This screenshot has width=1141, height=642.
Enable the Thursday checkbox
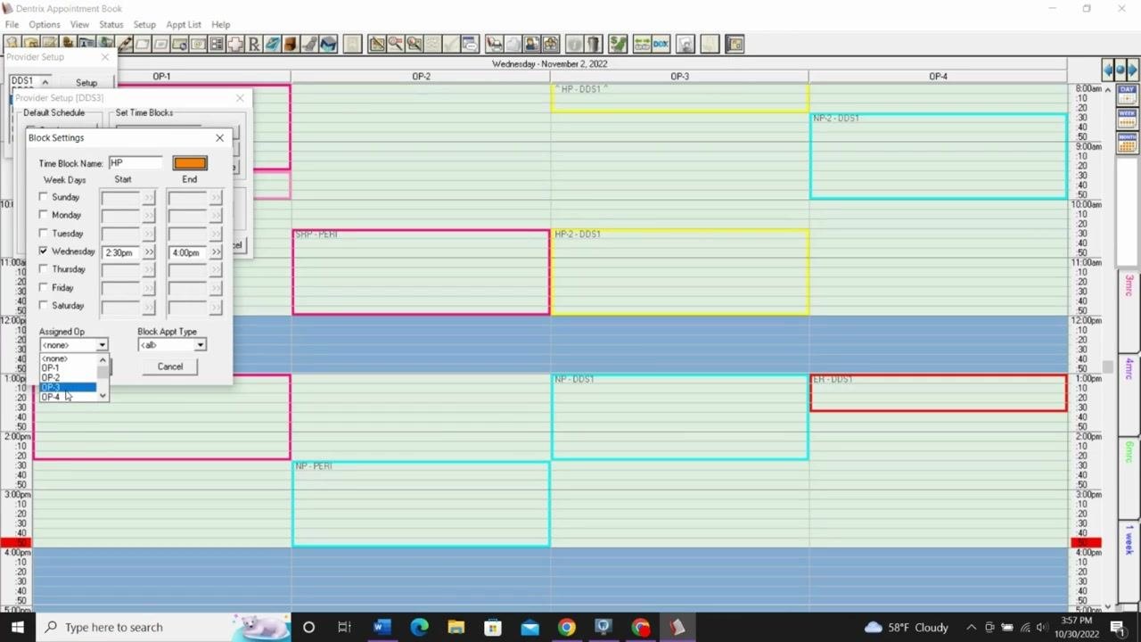44,269
